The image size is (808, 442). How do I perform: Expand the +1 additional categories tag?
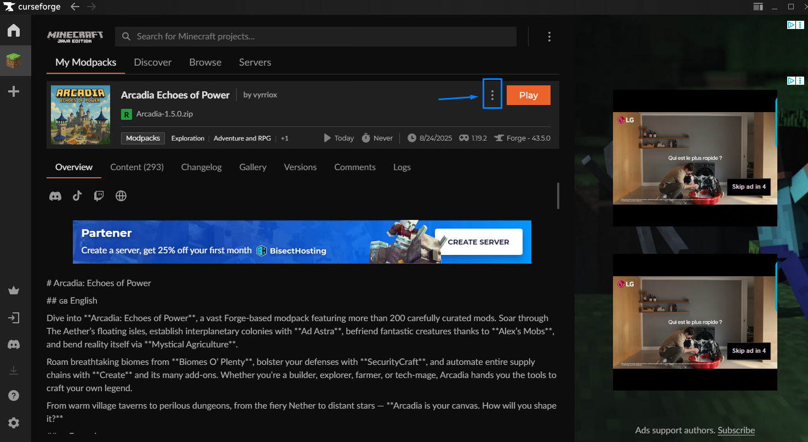coord(284,138)
